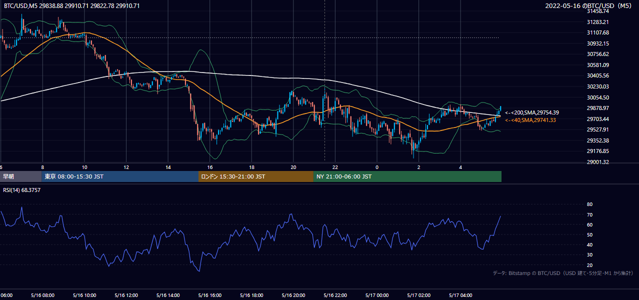Screen dimensions: 639x300
Task: Click the date label 5/17 04:00
Action: point(460,295)
